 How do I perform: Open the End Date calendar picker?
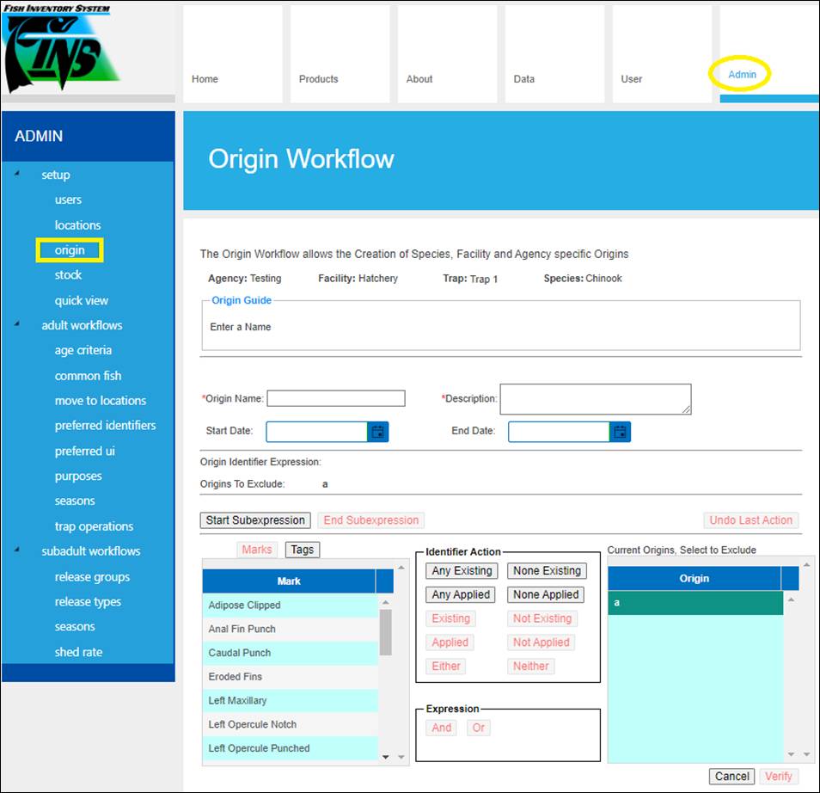tap(621, 432)
